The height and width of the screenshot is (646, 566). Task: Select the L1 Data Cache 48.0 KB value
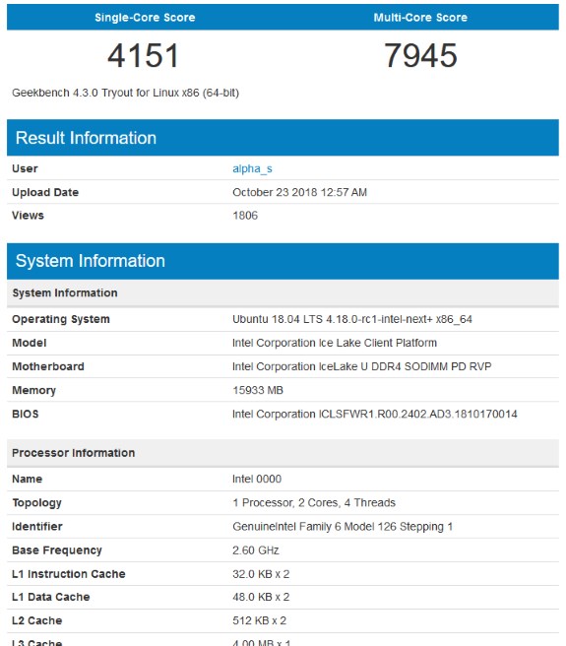[261, 597]
